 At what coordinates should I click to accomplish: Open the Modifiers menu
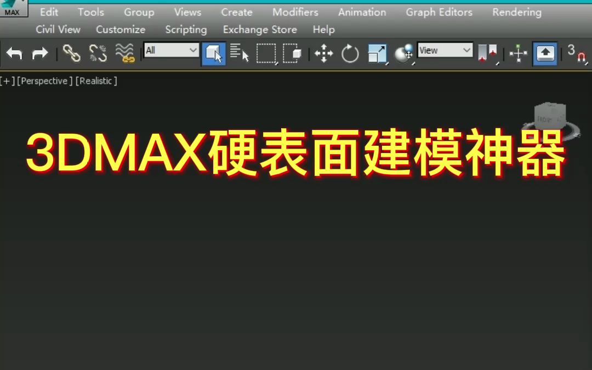[x=295, y=12]
